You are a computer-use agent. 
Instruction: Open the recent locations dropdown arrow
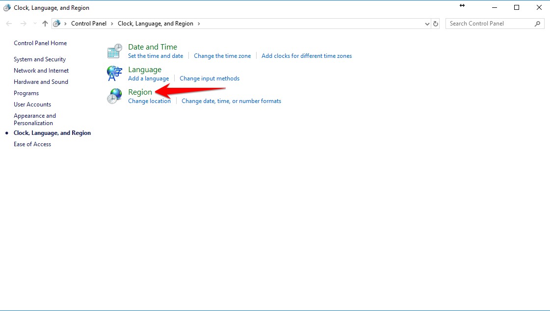click(34, 24)
